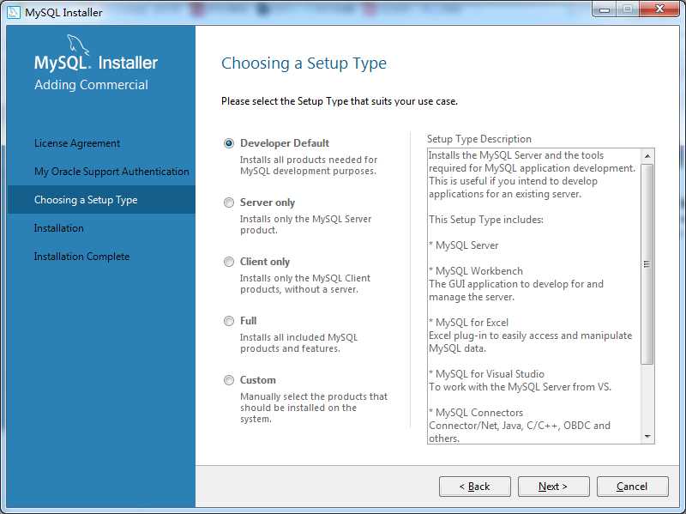The height and width of the screenshot is (514, 686).
Task: Click description scrollbar down arrow
Action: [x=647, y=437]
